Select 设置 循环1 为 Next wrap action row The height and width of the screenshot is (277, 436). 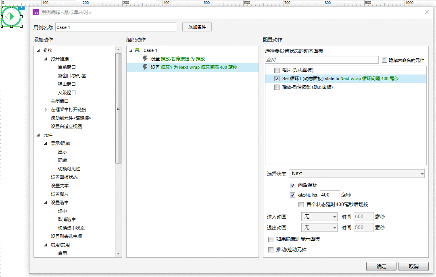point(192,67)
